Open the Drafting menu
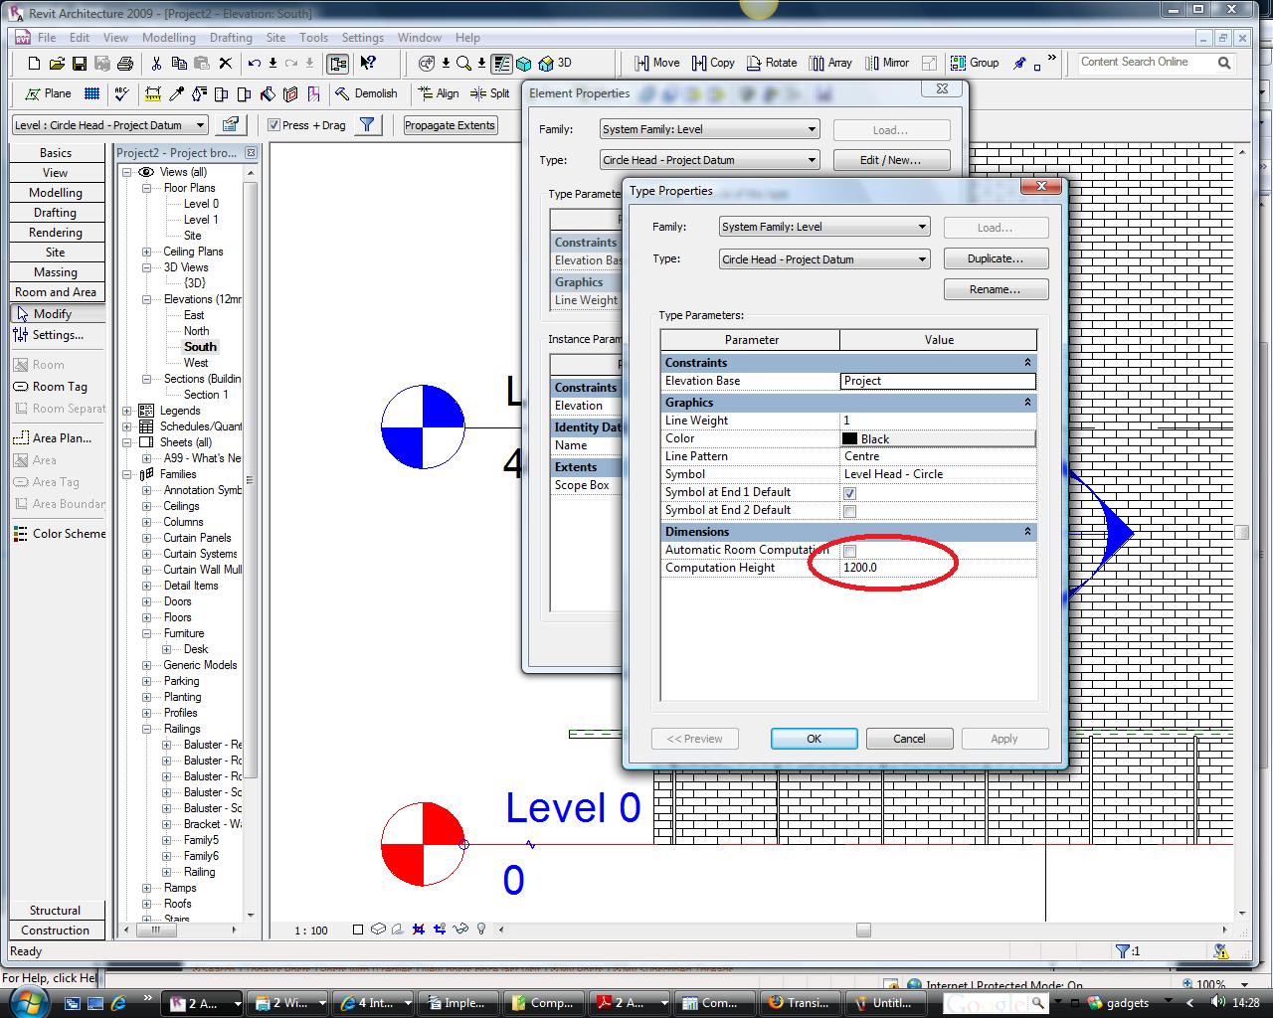 [x=231, y=38]
